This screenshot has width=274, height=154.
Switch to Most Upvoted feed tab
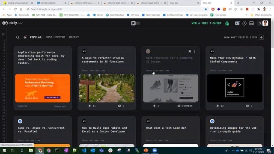pos(55,37)
